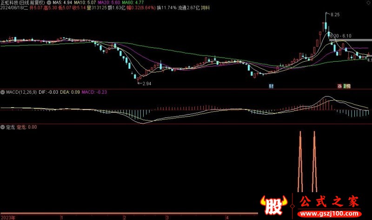The width and height of the screenshot is (372, 220).
Task: Click the date 2024/06/18/二
Action: 14,8
